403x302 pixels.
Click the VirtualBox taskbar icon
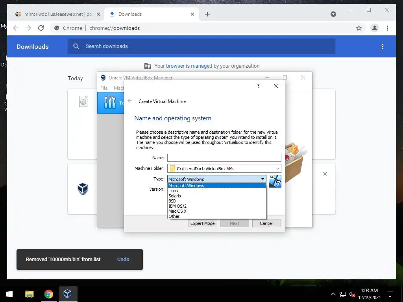pyautogui.click(x=68, y=294)
